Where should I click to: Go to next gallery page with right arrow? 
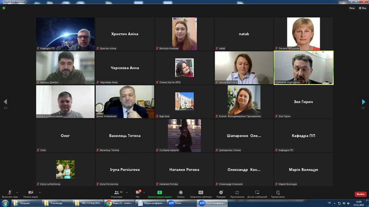tap(363, 102)
